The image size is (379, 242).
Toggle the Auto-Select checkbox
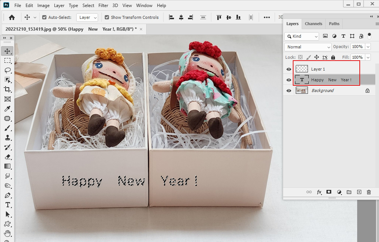pos(44,17)
